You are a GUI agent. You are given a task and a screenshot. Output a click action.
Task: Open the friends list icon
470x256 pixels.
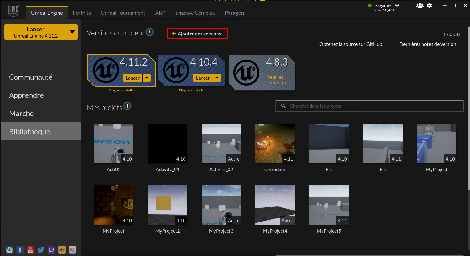(419, 6)
